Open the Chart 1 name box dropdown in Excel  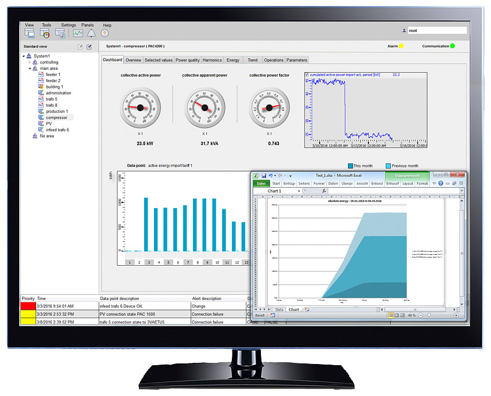[299, 191]
